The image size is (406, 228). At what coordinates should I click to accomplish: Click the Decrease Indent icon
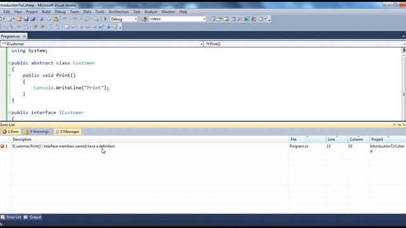click(36, 27)
